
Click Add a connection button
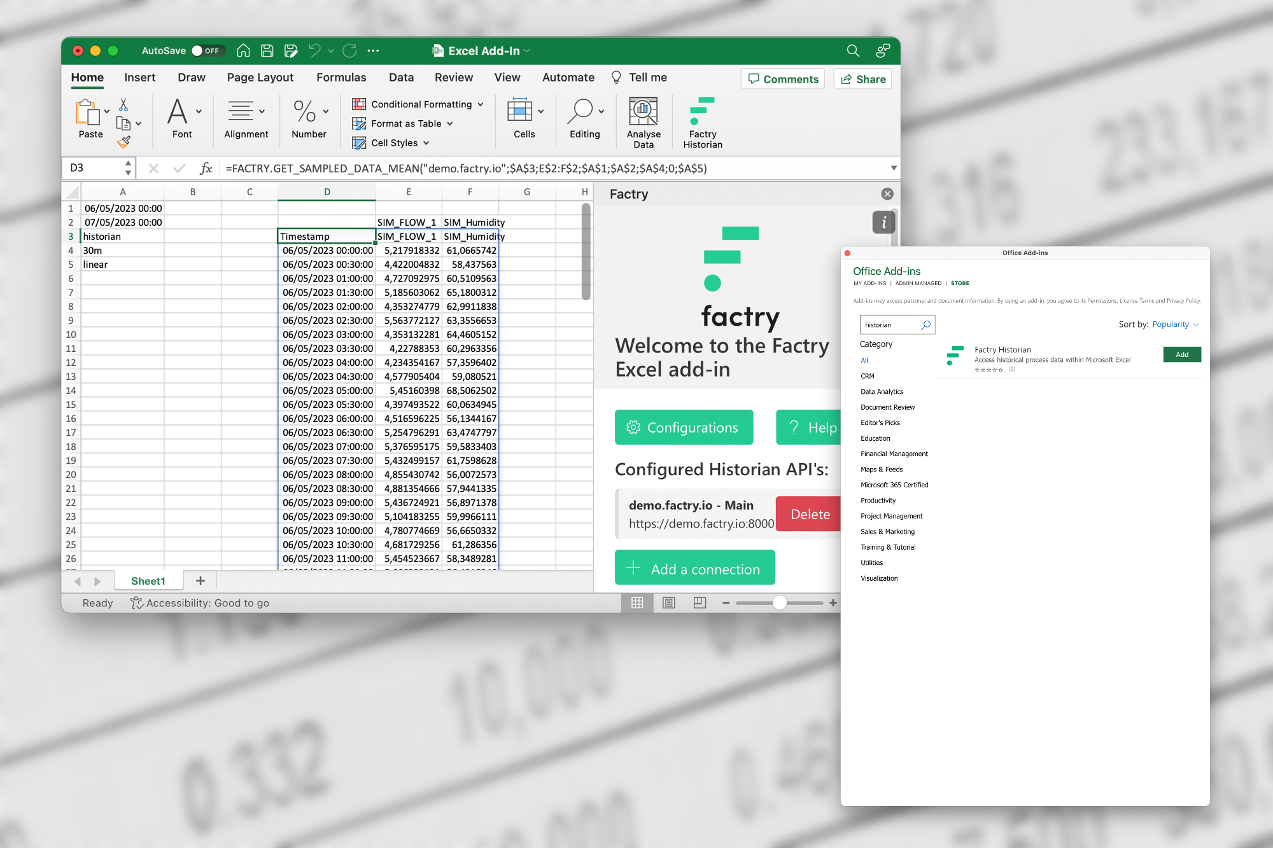coord(695,568)
